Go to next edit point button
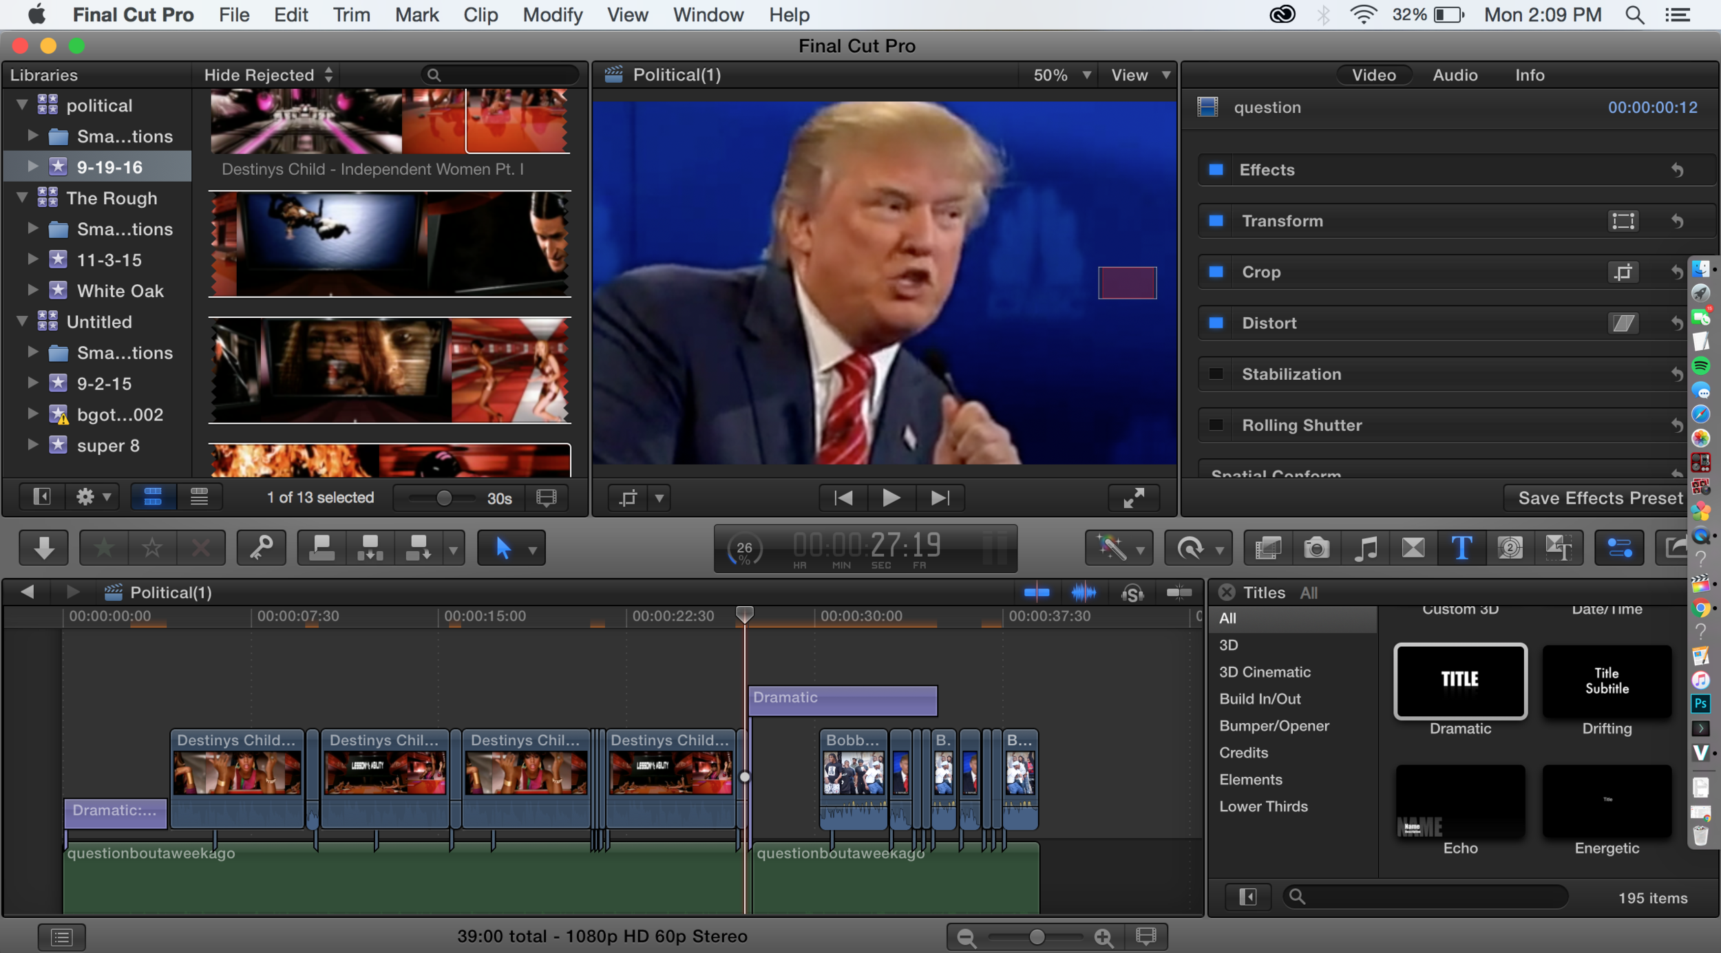 (x=940, y=497)
